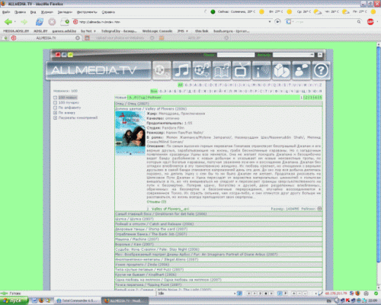Viewport: 381px width, 305px height.
Task: Open the radio antenna icon section
Action: pos(261,70)
